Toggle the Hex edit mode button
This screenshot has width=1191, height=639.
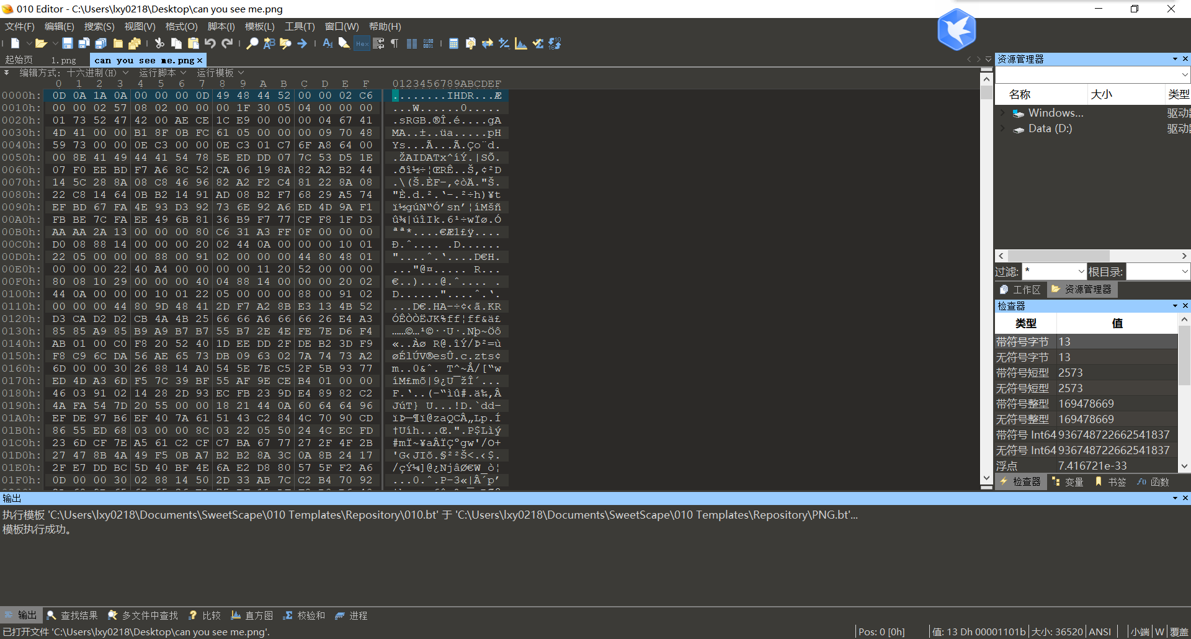[x=362, y=43]
